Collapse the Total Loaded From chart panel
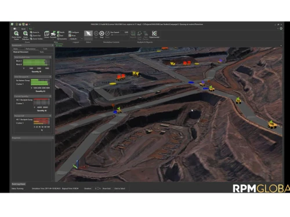Screen dimensions: 290x217 (x=50, y=57)
